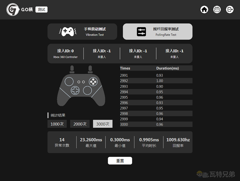Click row 2999 in the times list
Viewport: 240px width, 181px height.
(x=156, y=119)
